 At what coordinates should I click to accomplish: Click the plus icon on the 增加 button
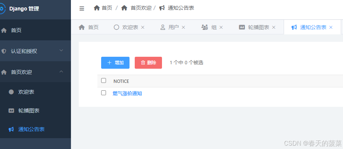(x=109, y=63)
